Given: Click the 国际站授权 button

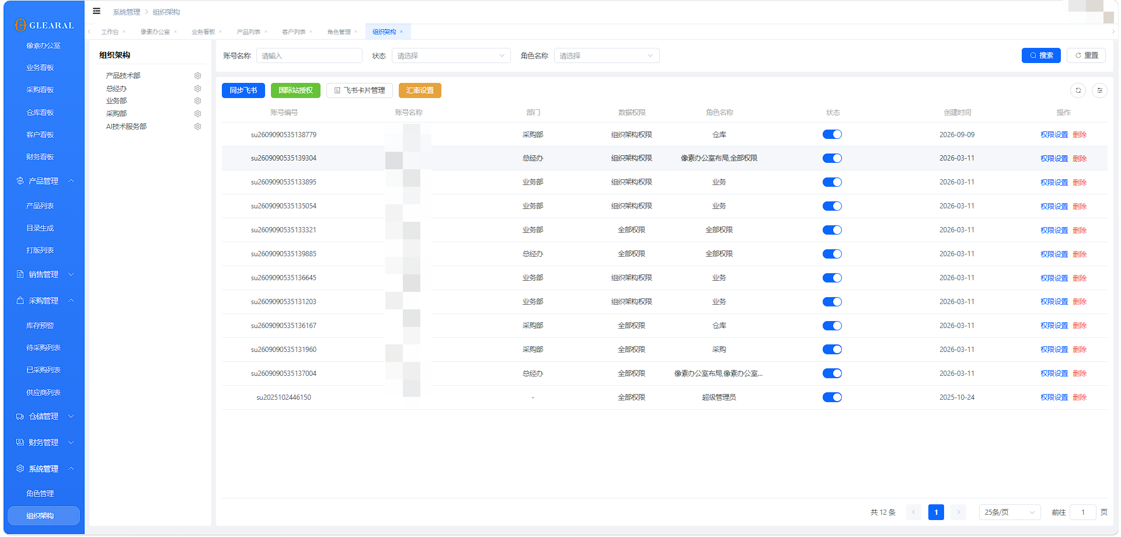Looking at the screenshot, I should pyautogui.click(x=295, y=90).
